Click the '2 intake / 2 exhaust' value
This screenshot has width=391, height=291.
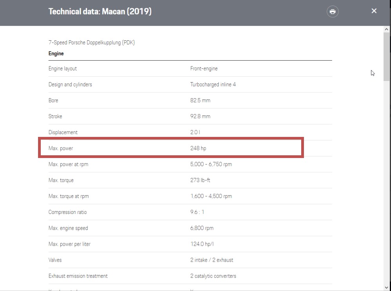point(212,260)
